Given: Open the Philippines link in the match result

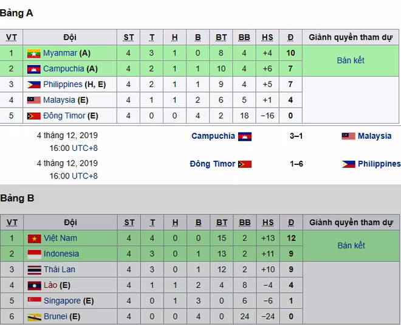Looking at the screenshot, I should pos(379,164).
